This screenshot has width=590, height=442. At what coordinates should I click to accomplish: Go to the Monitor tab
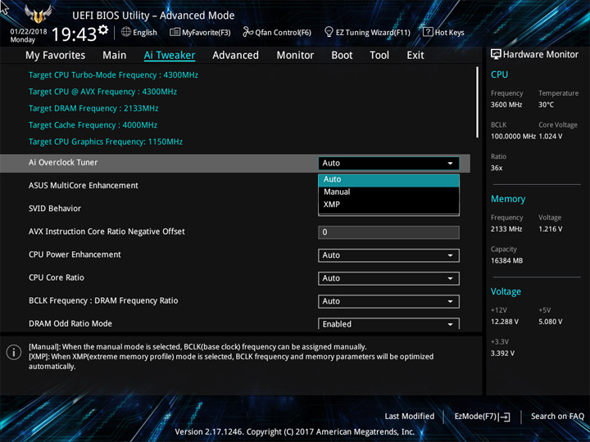pyautogui.click(x=295, y=56)
